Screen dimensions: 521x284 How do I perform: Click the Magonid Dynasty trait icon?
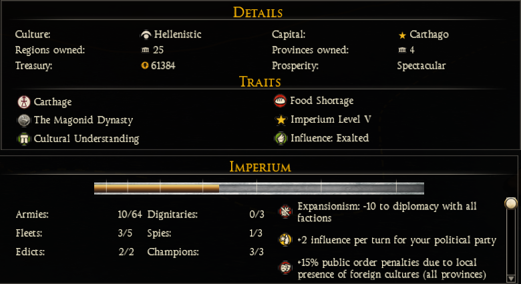[x=25, y=121]
